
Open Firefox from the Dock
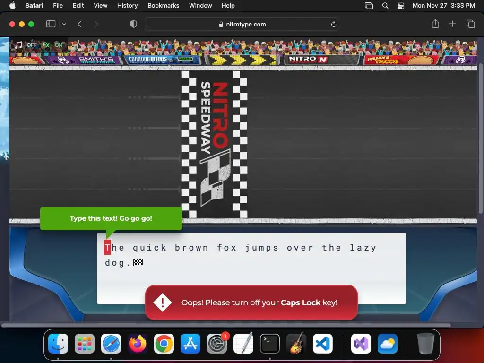click(138, 344)
